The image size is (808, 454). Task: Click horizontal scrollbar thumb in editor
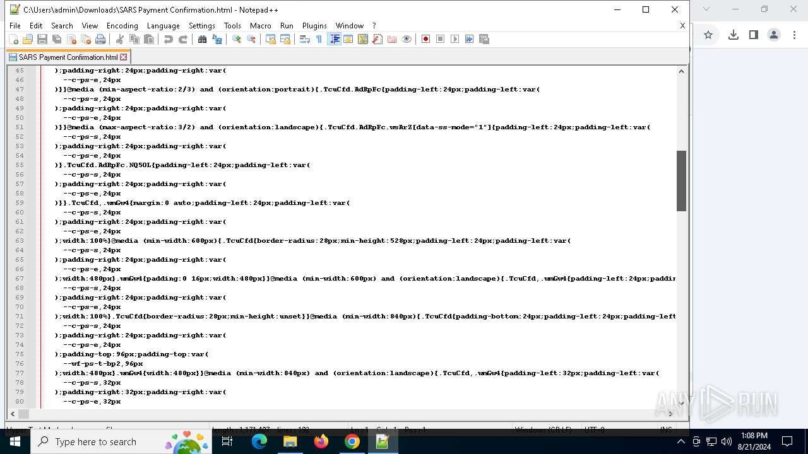click(x=23, y=414)
